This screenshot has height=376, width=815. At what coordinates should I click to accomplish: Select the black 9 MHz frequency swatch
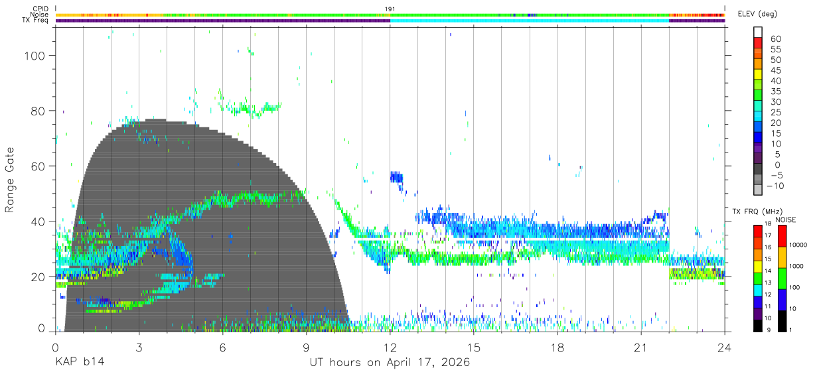(x=759, y=325)
